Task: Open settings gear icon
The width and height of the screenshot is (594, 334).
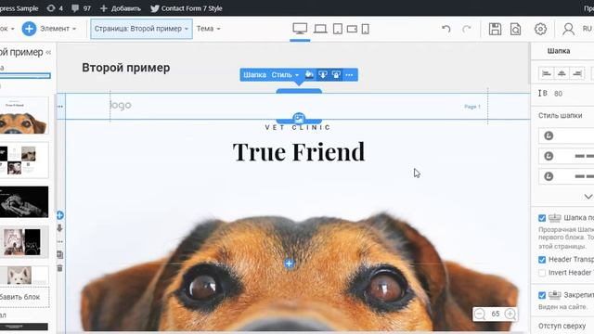Action: click(x=540, y=29)
